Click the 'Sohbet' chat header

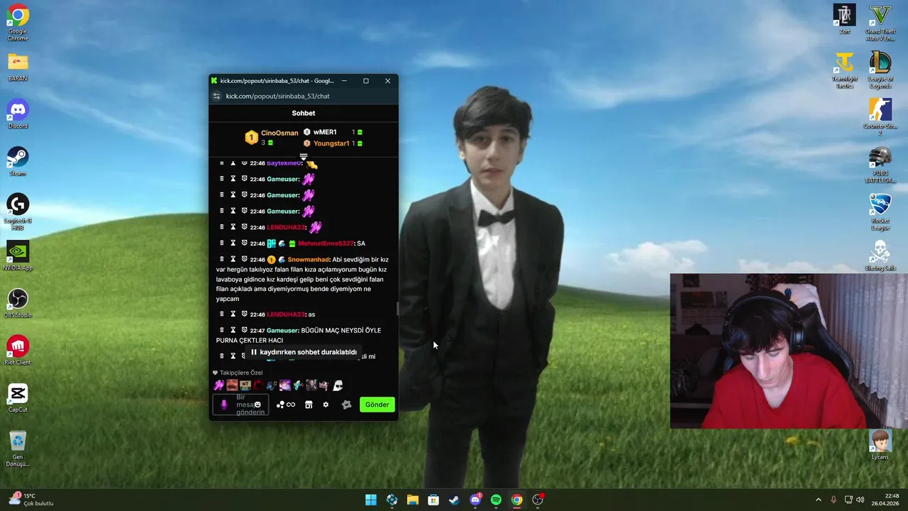[x=304, y=113]
